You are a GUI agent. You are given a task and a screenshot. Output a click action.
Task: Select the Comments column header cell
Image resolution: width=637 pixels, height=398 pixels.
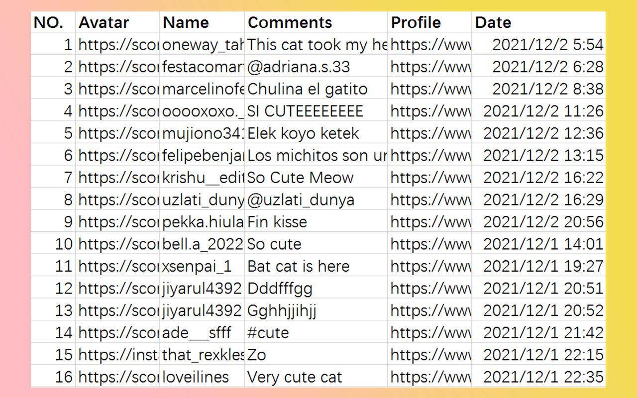pyautogui.click(x=316, y=22)
